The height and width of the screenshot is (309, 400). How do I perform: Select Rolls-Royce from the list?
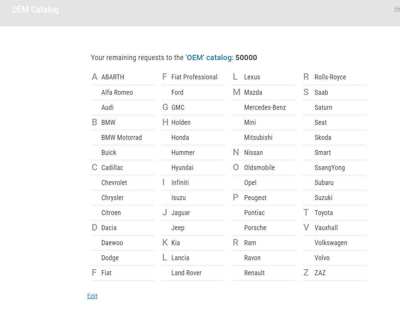tap(330, 77)
